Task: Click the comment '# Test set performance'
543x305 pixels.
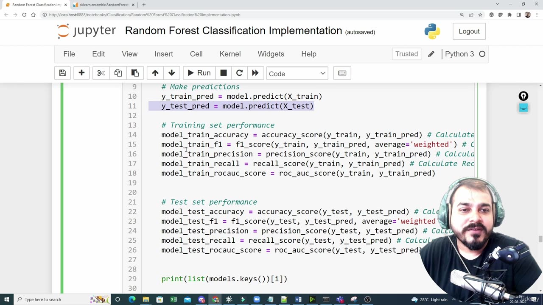Action: (x=209, y=202)
